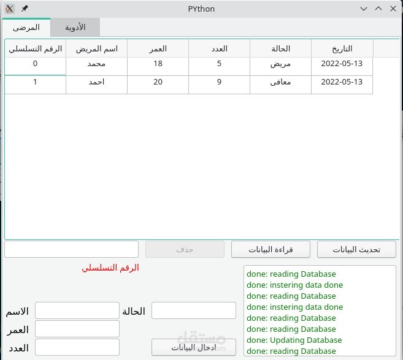Click the 'done: Updating Database' log line
This screenshot has width=403, height=360.
click(x=294, y=340)
